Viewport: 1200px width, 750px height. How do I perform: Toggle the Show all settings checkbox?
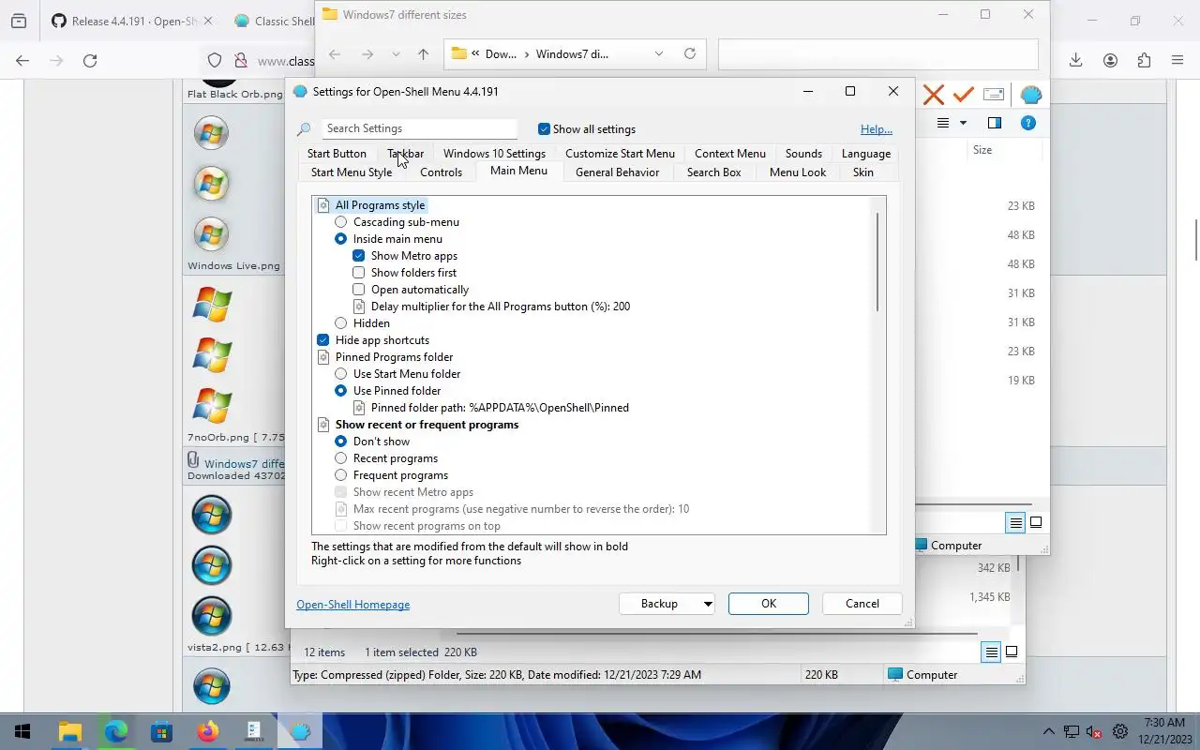(x=544, y=129)
